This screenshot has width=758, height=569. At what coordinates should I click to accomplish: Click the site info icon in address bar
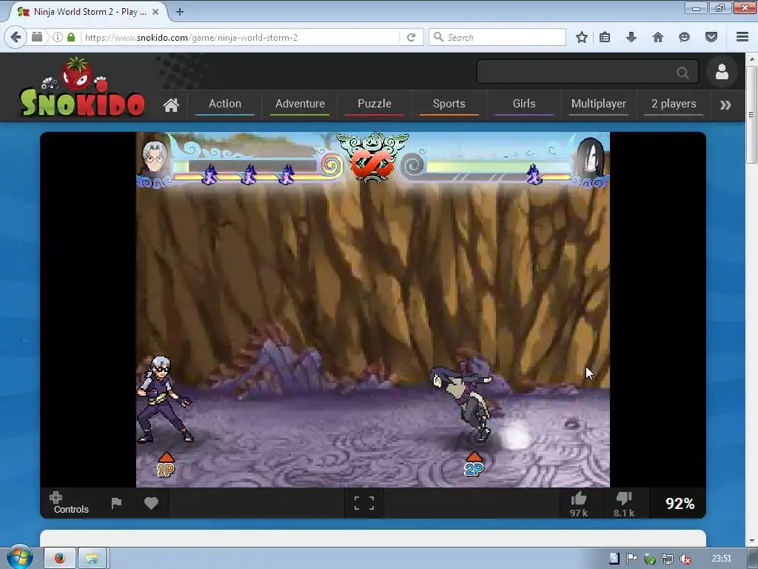58,37
